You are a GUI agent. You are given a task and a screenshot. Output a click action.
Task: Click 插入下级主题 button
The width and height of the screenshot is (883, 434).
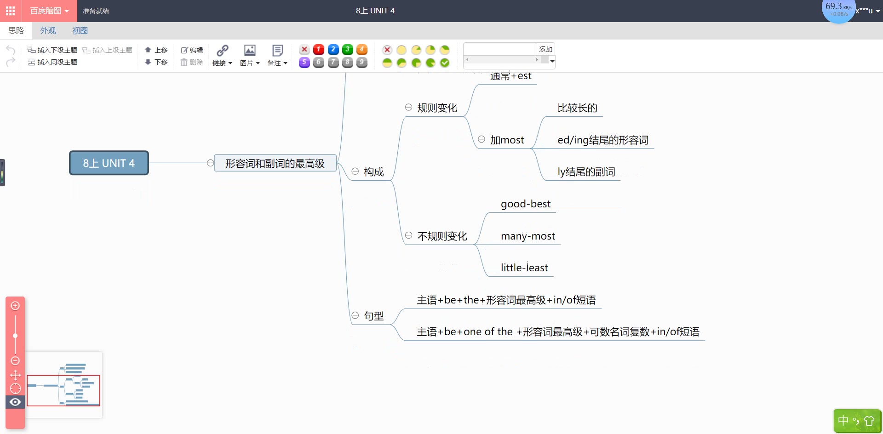(x=52, y=50)
